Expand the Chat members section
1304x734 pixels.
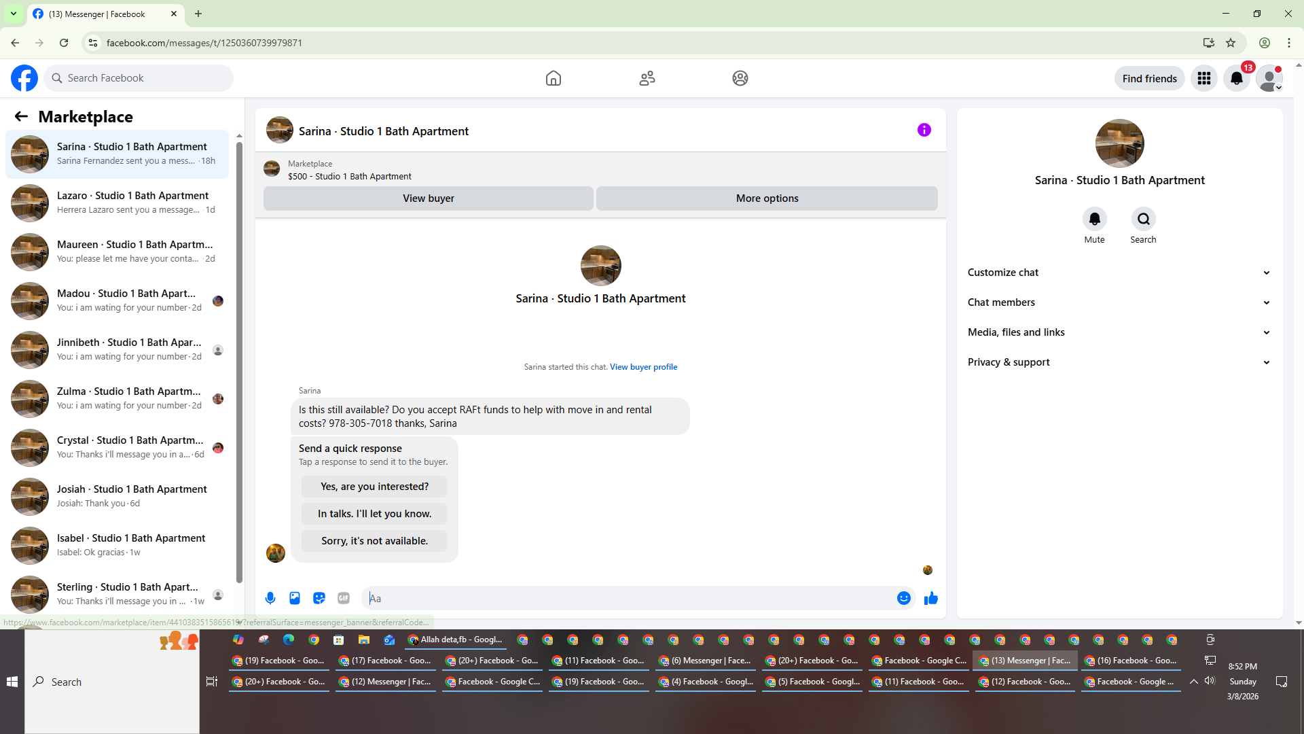click(x=1119, y=302)
